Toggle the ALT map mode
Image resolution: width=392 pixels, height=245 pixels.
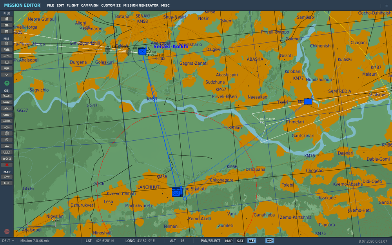(252, 241)
